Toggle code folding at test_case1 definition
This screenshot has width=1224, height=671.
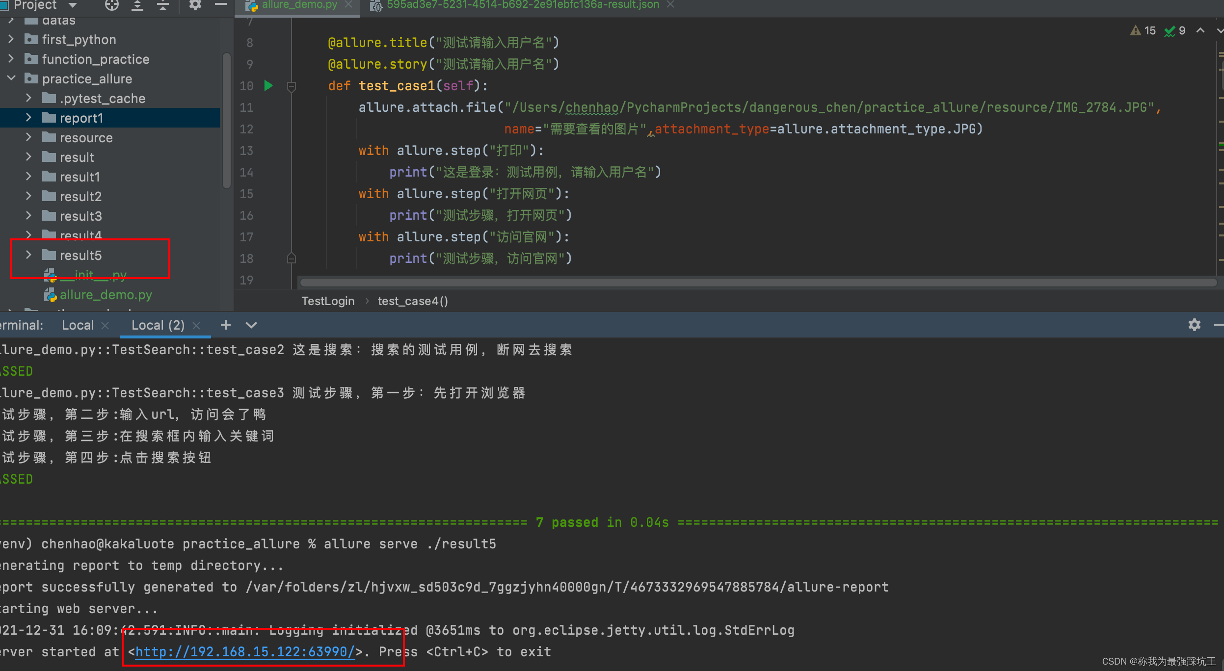pos(291,86)
